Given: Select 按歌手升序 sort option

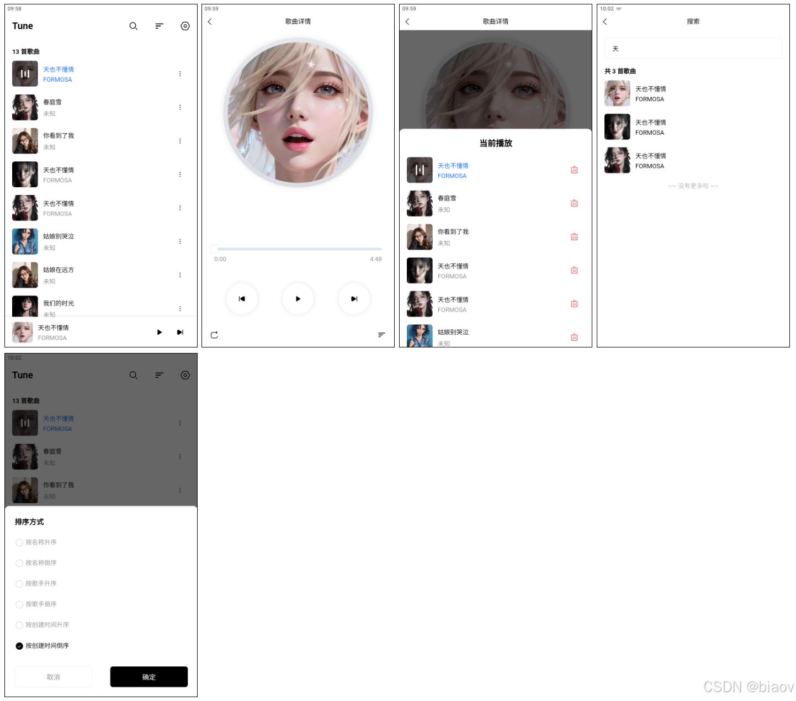Looking at the screenshot, I should [x=36, y=583].
